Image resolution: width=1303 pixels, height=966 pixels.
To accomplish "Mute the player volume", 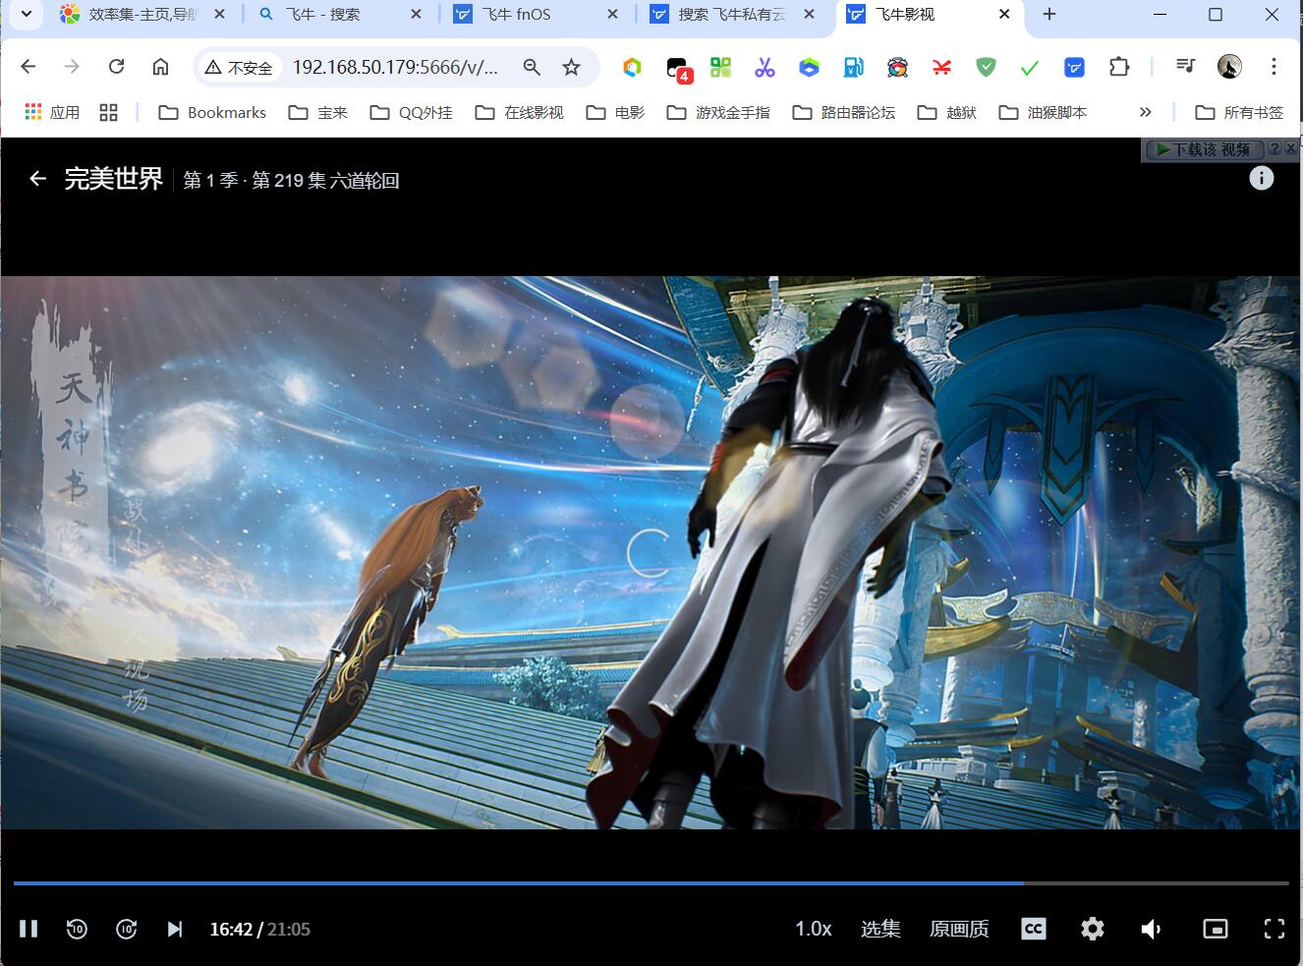I will [1152, 929].
